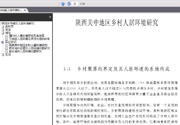The height and width of the screenshot is (125, 180).
Task: Click the document title 陕西关中地区乡村人居环境研究
Action: click(x=117, y=22)
